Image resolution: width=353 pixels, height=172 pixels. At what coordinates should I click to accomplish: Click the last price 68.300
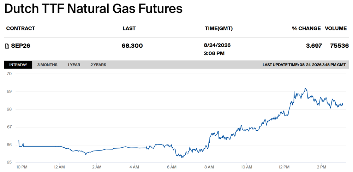132,46
